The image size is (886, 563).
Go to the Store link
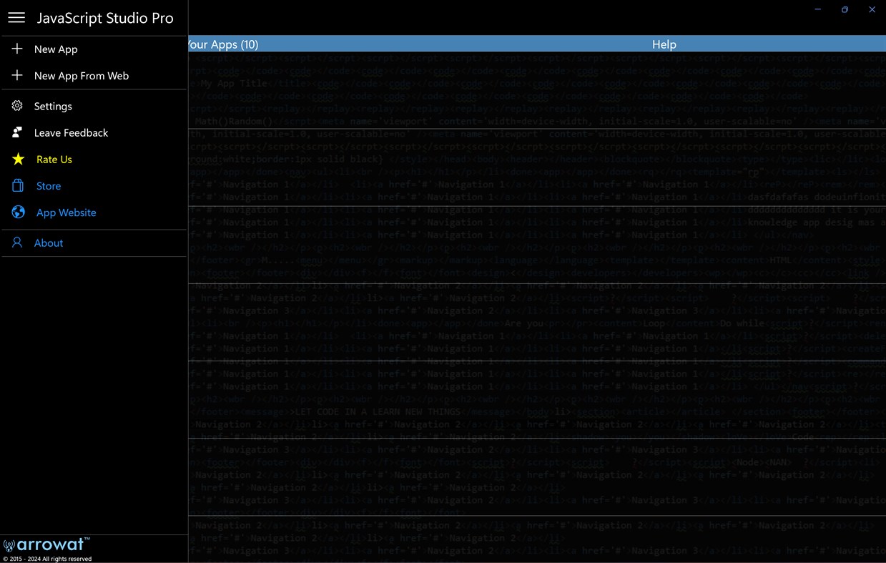point(49,186)
